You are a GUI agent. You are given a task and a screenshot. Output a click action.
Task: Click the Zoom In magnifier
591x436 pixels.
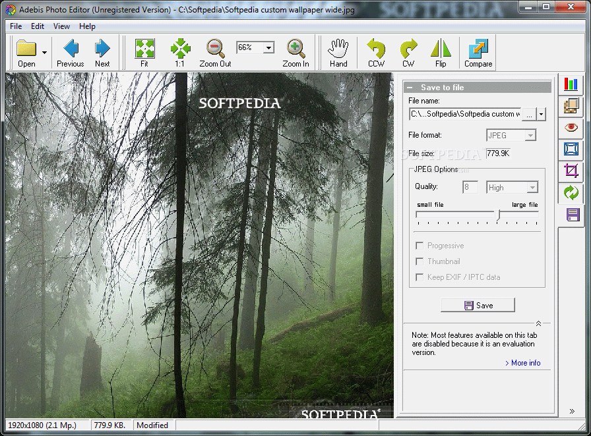tap(295, 53)
